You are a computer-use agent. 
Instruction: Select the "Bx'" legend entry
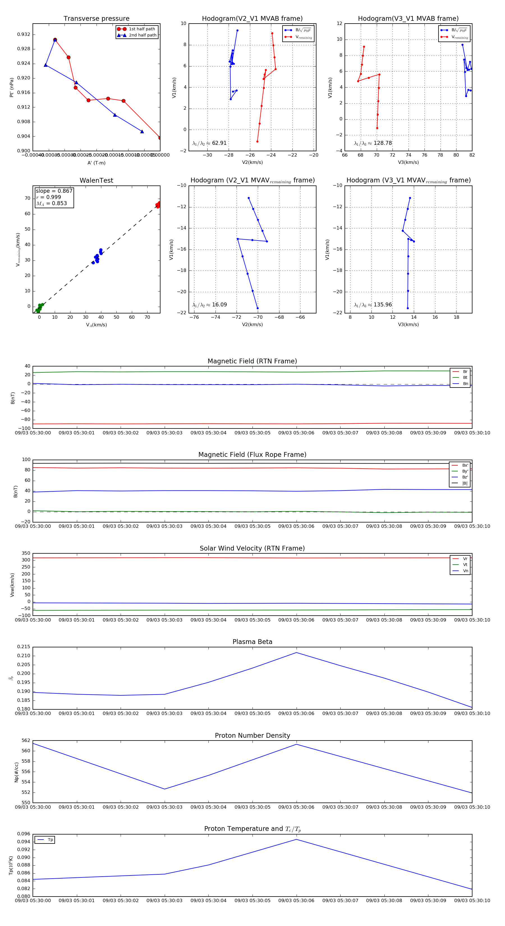(x=460, y=465)
